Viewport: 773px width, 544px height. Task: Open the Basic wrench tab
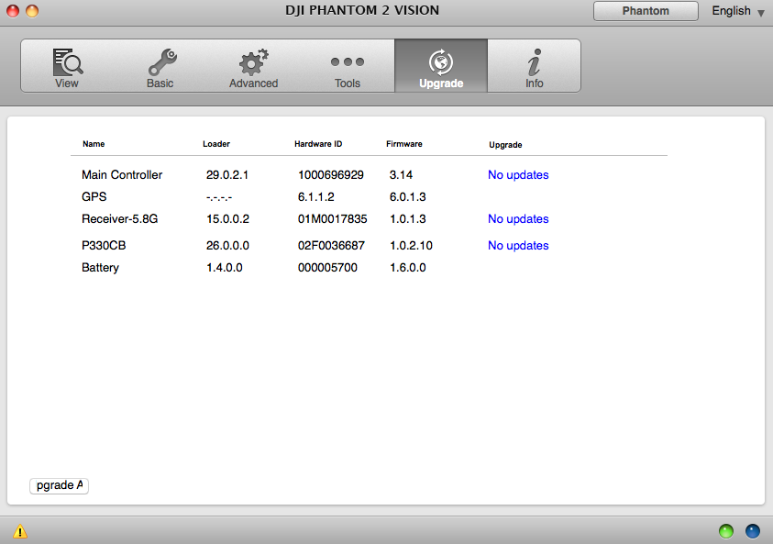[x=160, y=66]
